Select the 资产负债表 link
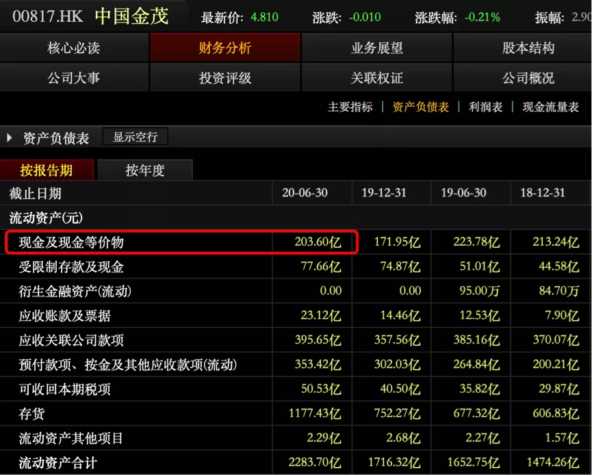Image resolution: width=592 pixels, height=475 pixels. (421, 107)
